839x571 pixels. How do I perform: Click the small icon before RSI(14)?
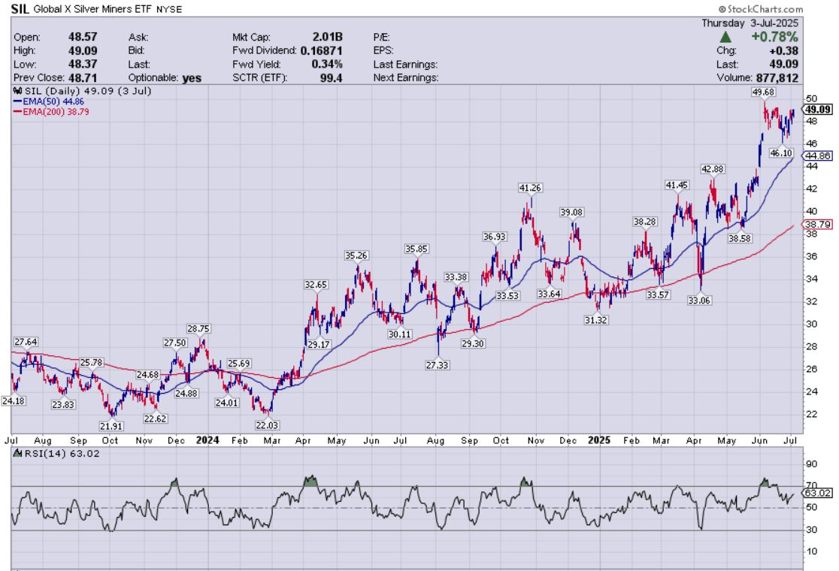tap(17, 453)
